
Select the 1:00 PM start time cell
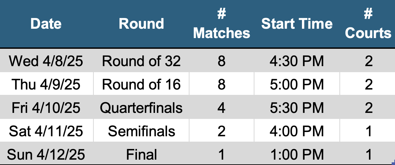[x=297, y=155]
